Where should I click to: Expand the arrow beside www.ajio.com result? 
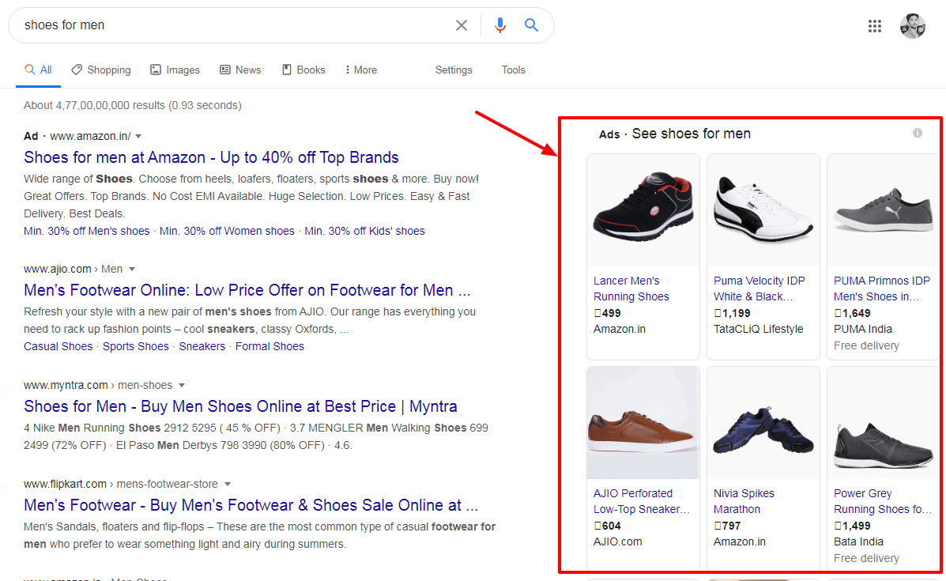click(x=131, y=269)
